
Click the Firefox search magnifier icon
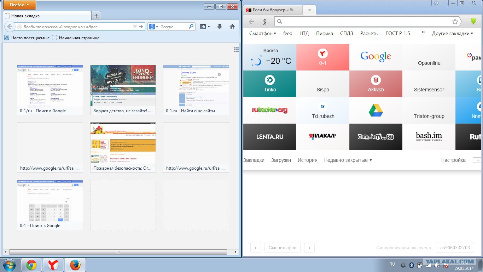pyautogui.click(x=191, y=27)
